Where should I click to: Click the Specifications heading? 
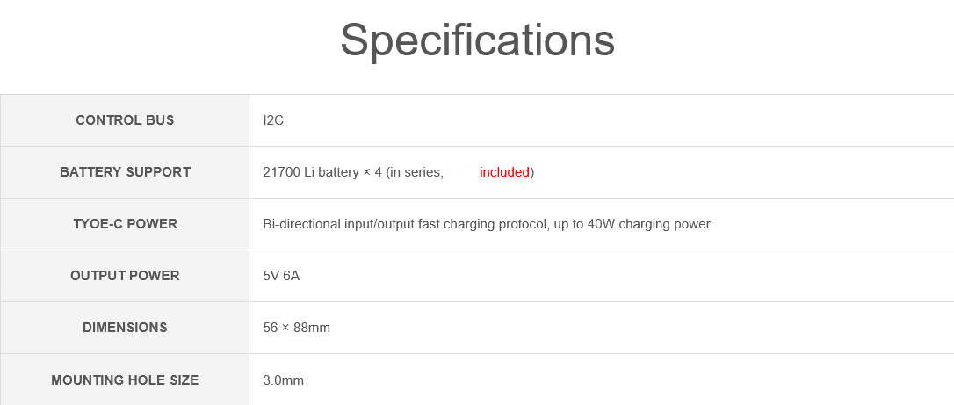tap(477, 40)
